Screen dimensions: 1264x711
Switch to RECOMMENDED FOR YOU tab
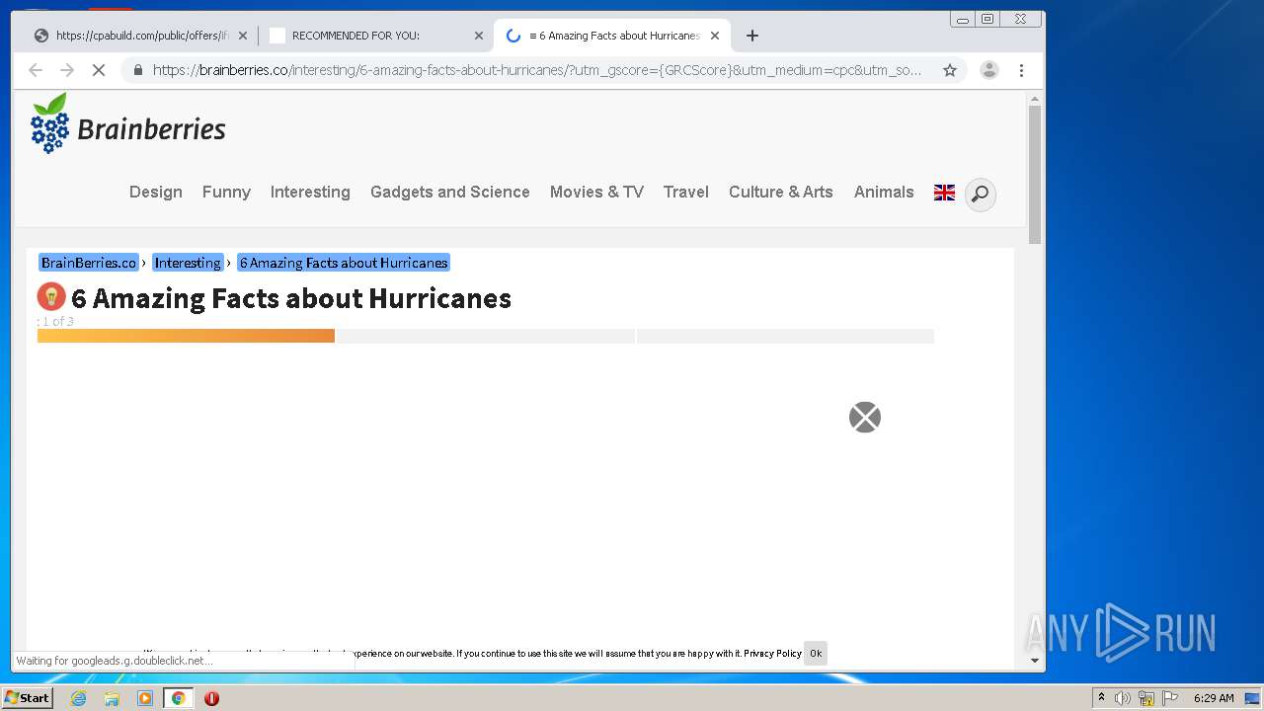pyautogui.click(x=375, y=36)
